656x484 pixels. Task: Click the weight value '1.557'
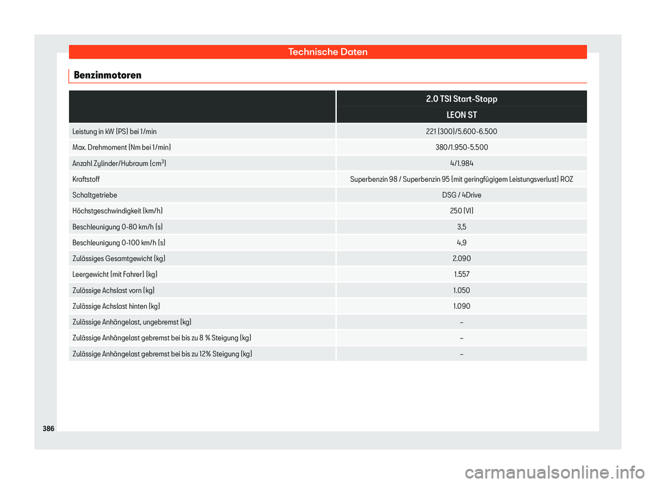[x=461, y=275]
